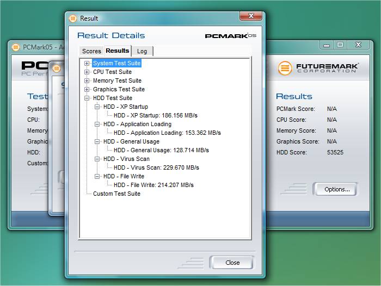
Task: Expand the System Test Suite node
Action: pyautogui.click(x=87, y=64)
